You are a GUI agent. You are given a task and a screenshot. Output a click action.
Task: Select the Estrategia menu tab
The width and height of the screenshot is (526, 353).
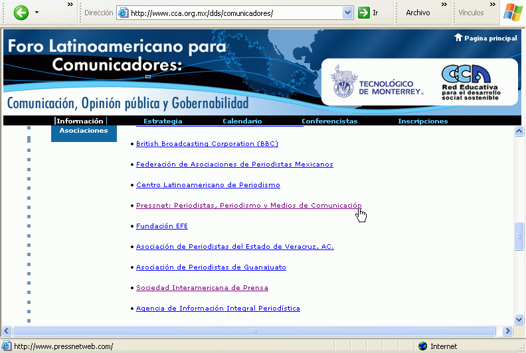pyautogui.click(x=163, y=121)
